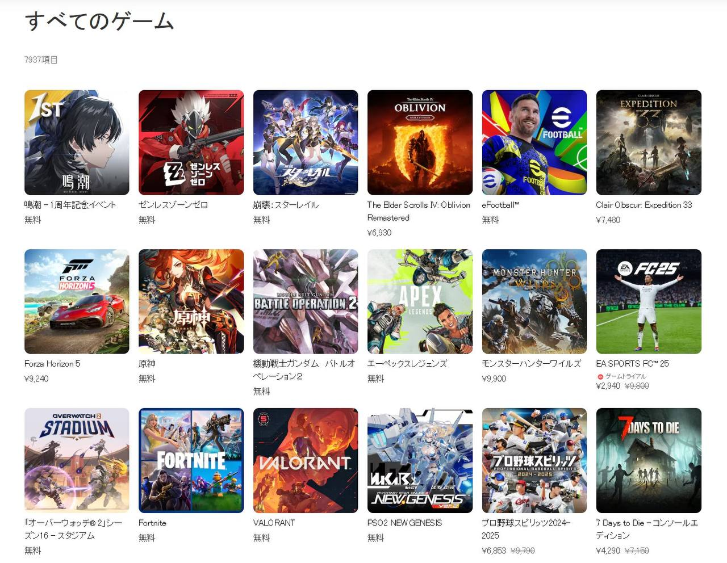Click the 7 Days to Die コンソールエディション title
Screen dimensions: 727x563
(647, 529)
